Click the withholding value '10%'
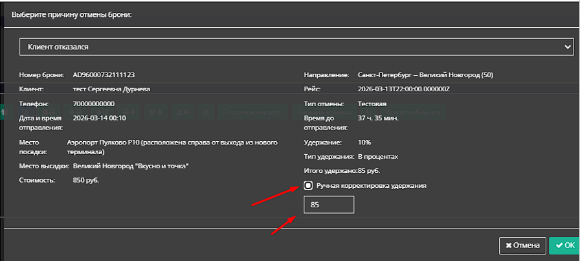This screenshot has width=580, height=261. [x=364, y=142]
